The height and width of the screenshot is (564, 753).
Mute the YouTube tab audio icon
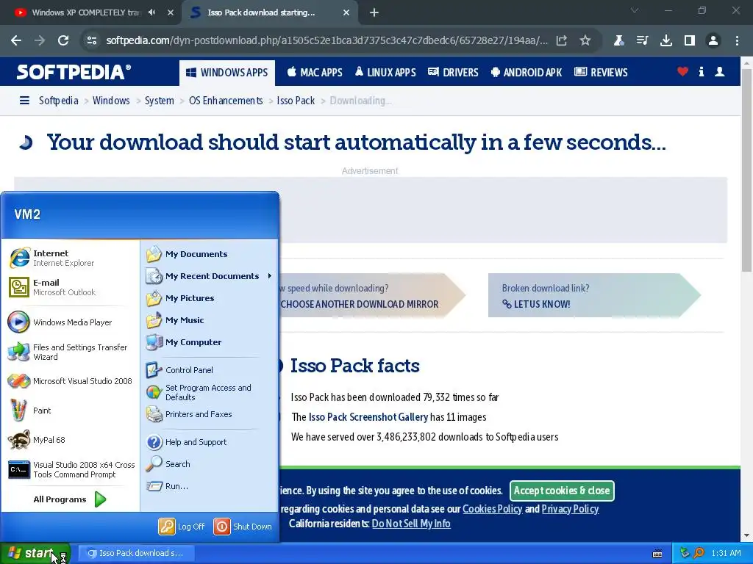152,12
